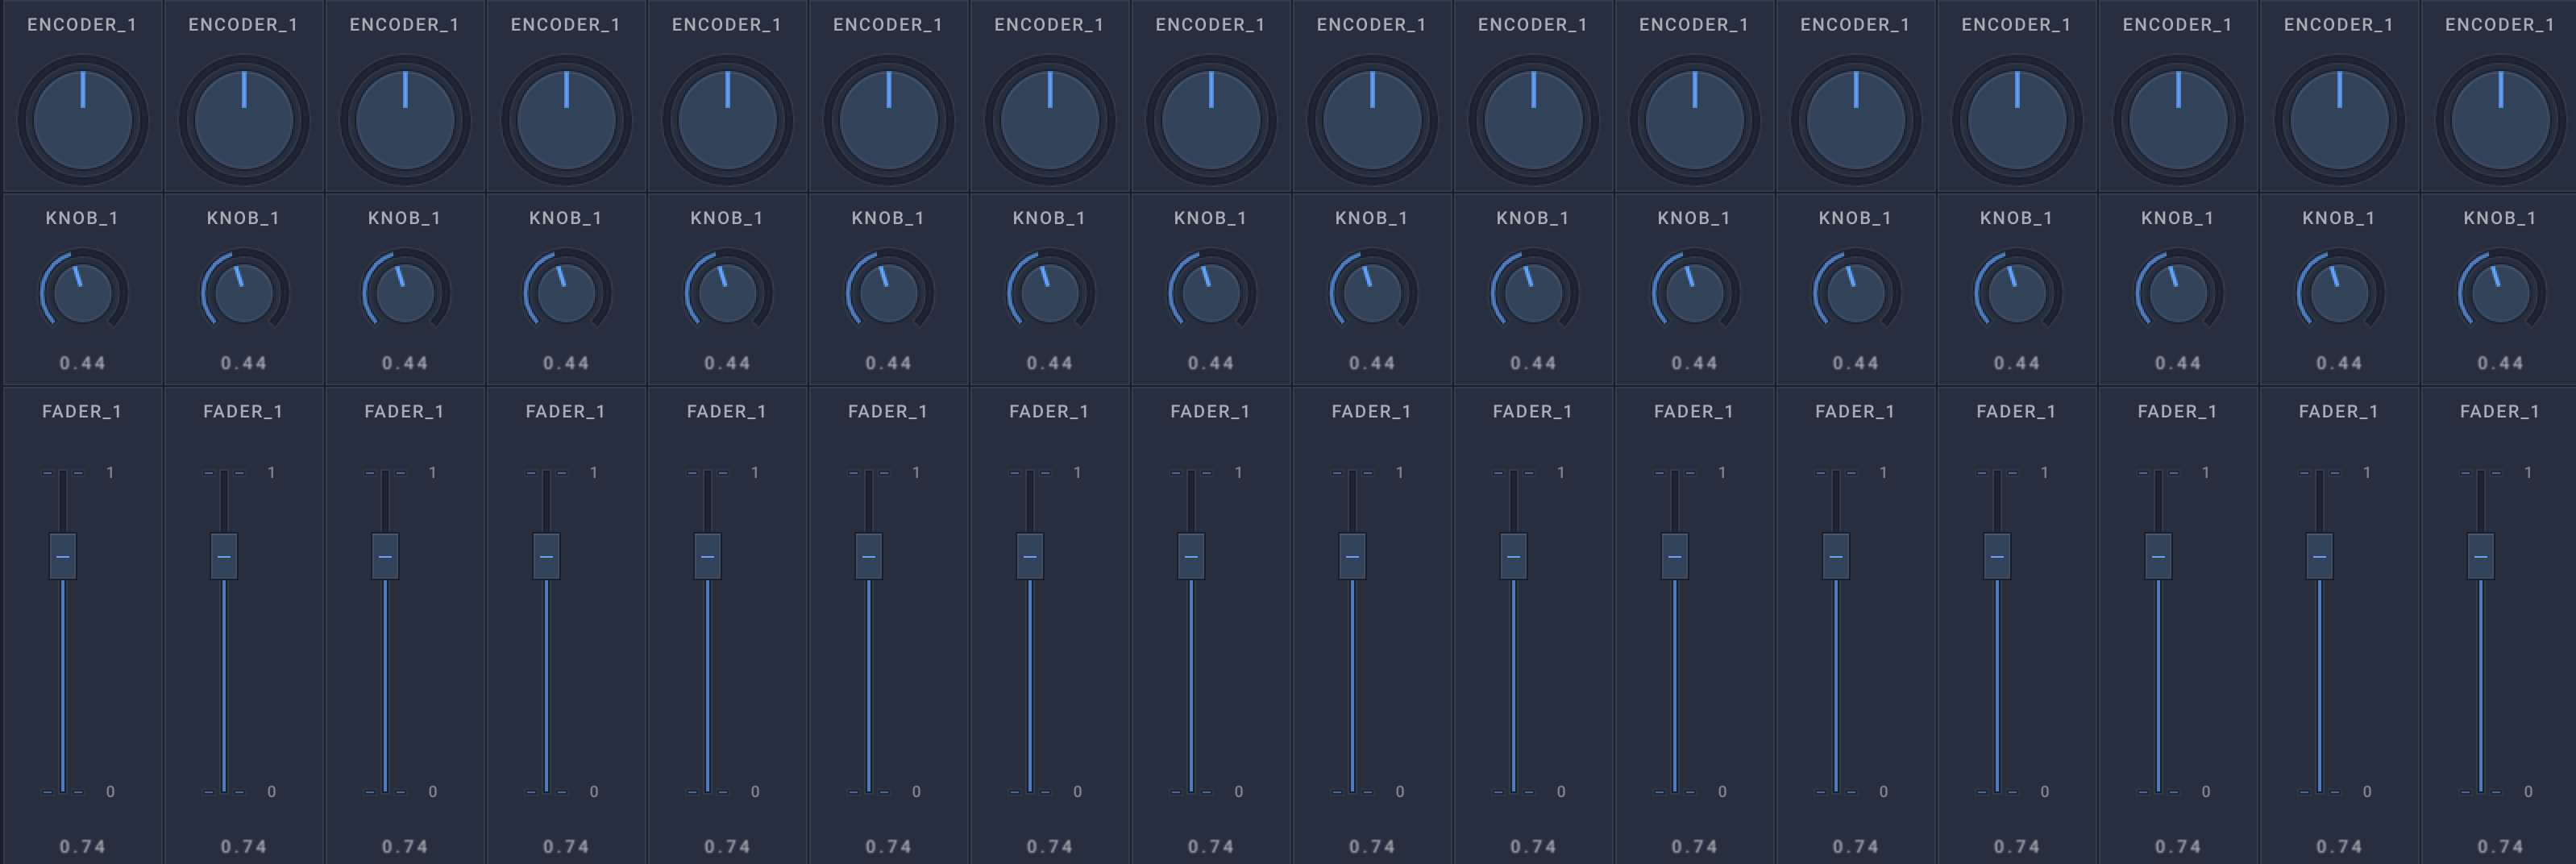2576x864 pixels.
Task: Click the first ENCODER_1 dial from the left
Action: 83,120
